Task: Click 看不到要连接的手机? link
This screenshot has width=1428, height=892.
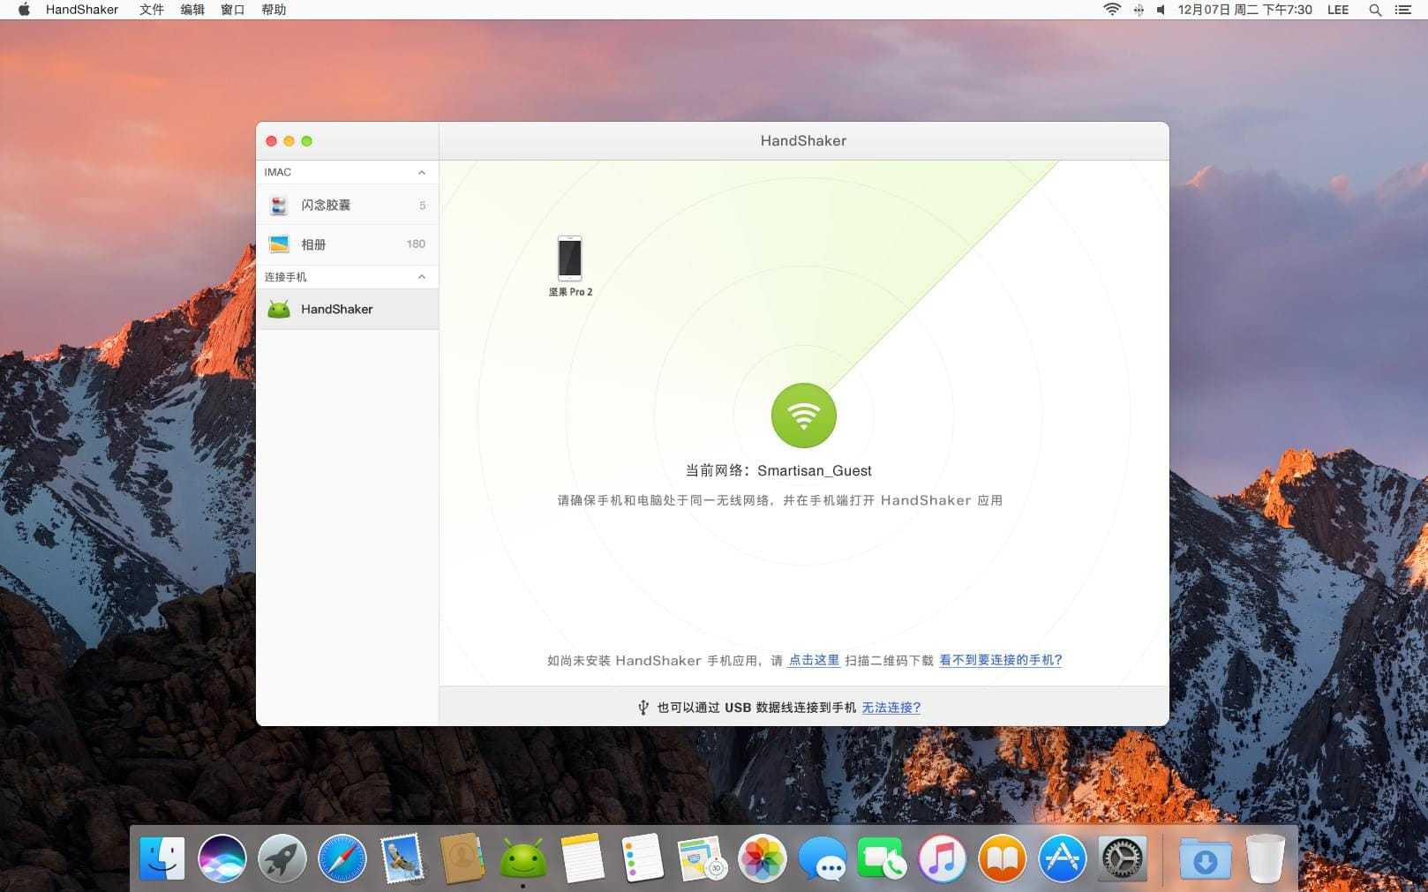Action: click(1000, 660)
